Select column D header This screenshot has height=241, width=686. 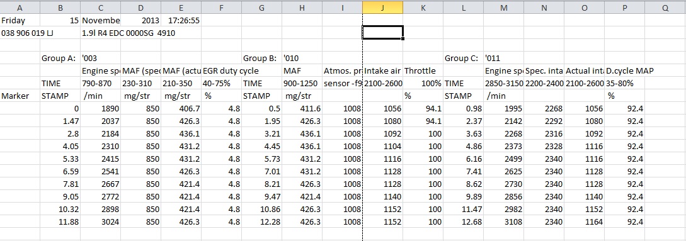tap(141, 7)
